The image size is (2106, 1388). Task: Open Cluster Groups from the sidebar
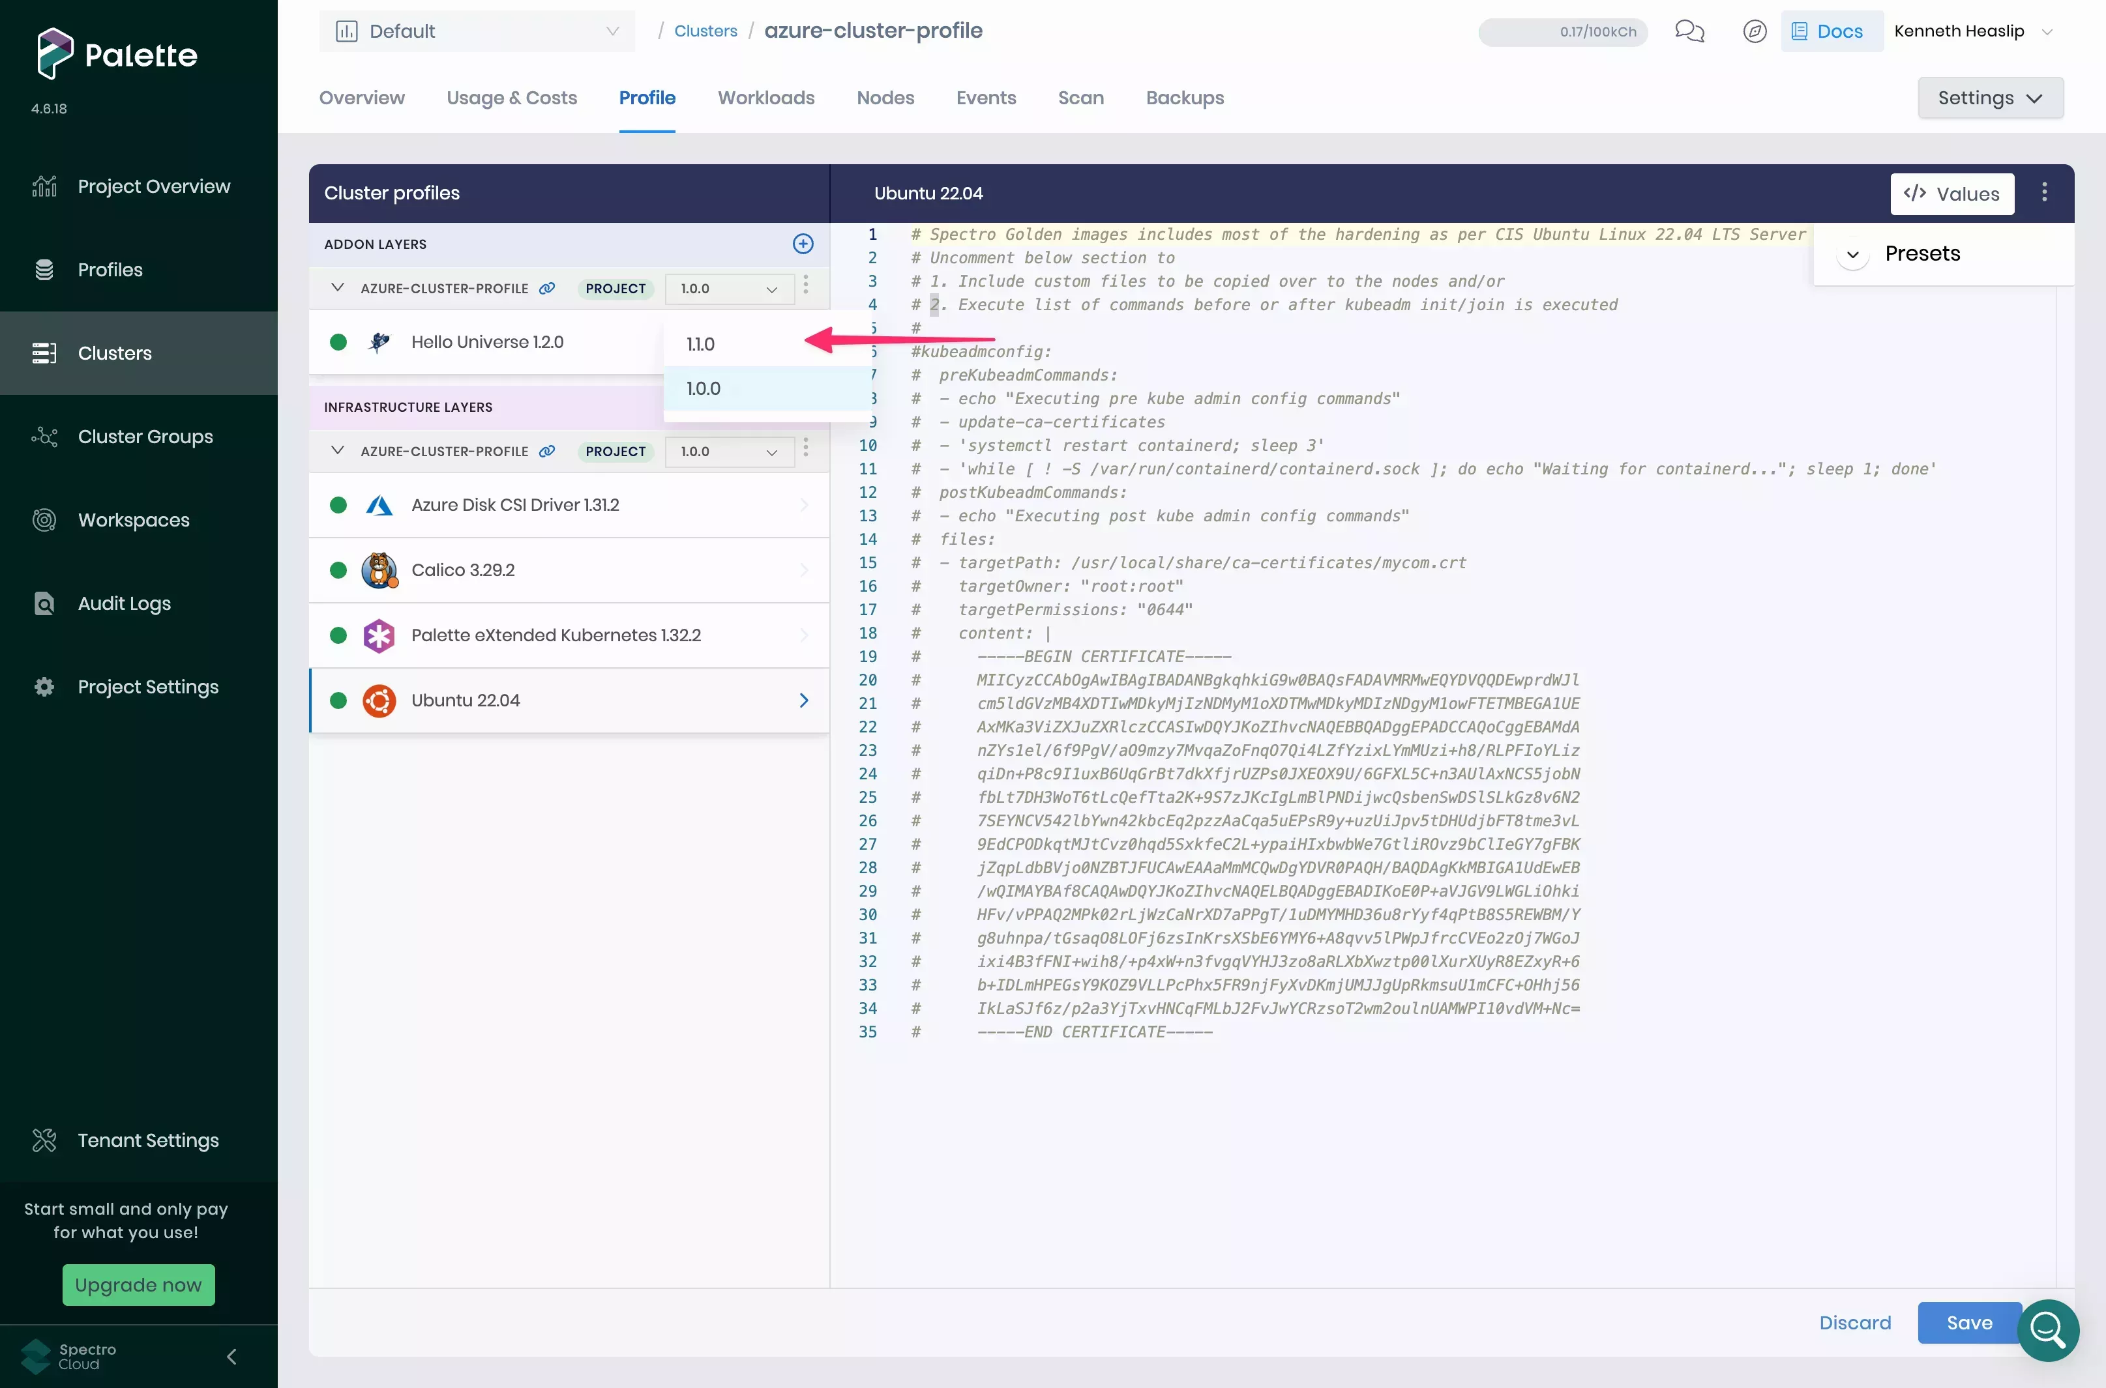click(145, 435)
